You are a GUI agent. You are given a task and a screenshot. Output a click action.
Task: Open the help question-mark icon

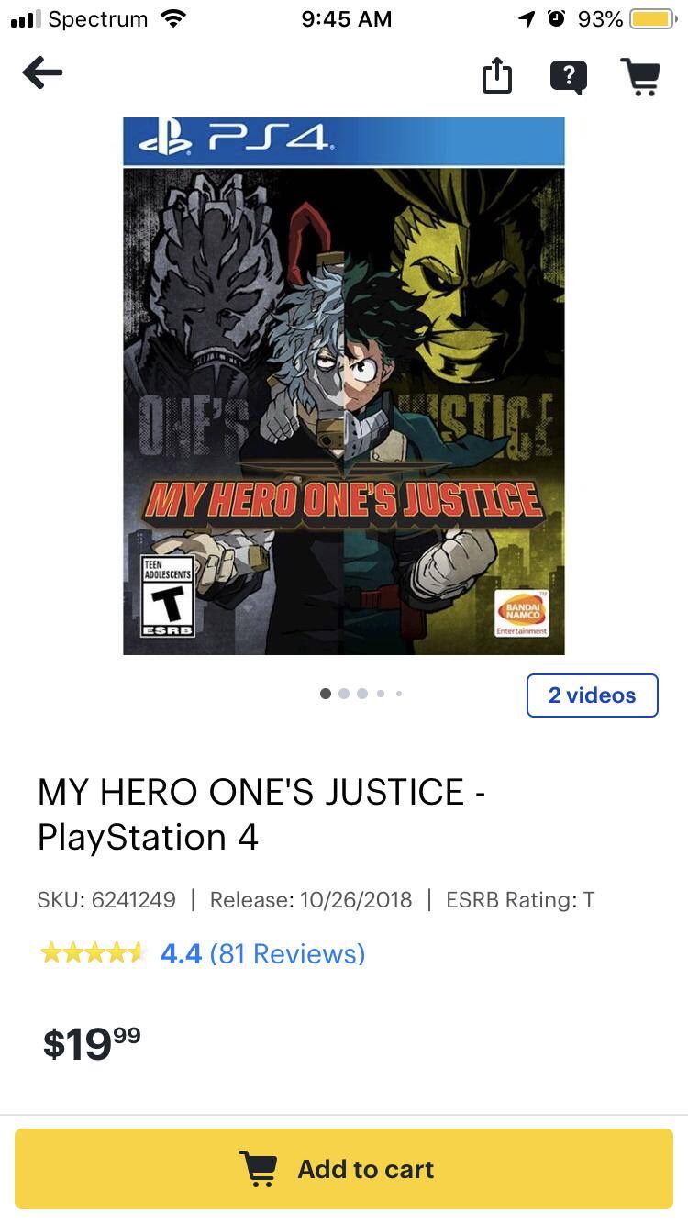click(569, 77)
